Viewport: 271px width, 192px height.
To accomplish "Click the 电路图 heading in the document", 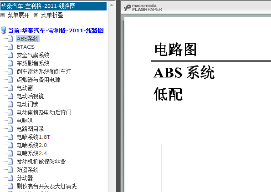I will pyautogui.click(x=175, y=50).
